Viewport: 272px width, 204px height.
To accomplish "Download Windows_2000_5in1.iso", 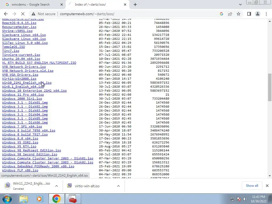I will click(x=22, y=99).
